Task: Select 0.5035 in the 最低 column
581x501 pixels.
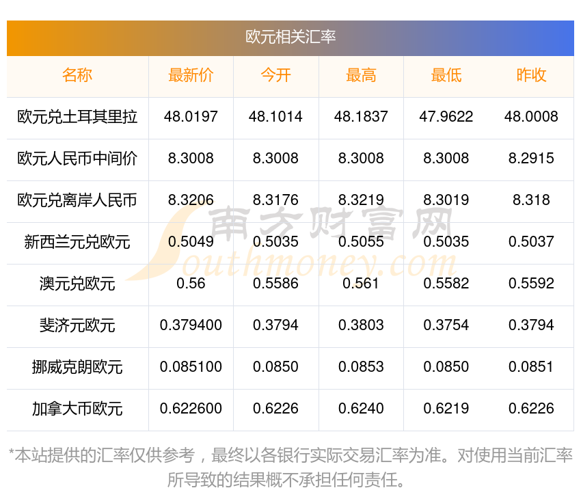Action: 446,242
